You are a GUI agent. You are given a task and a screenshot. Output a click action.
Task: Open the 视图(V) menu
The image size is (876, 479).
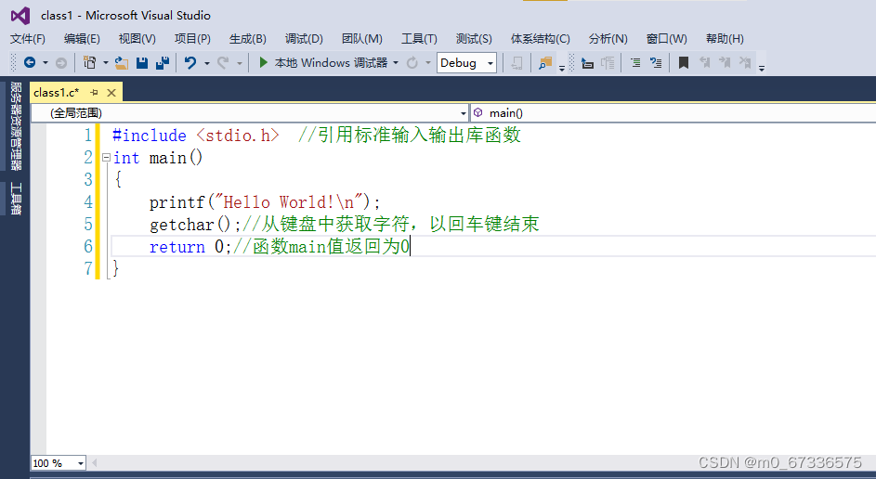tap(137, 38)
